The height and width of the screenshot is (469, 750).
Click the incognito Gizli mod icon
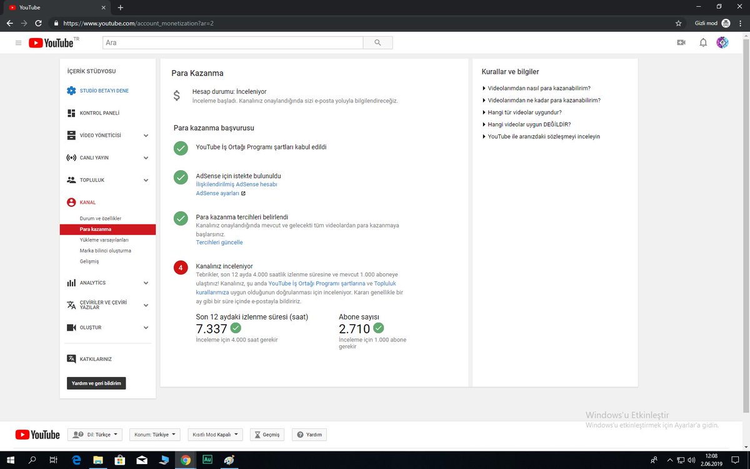coord(725,23)
